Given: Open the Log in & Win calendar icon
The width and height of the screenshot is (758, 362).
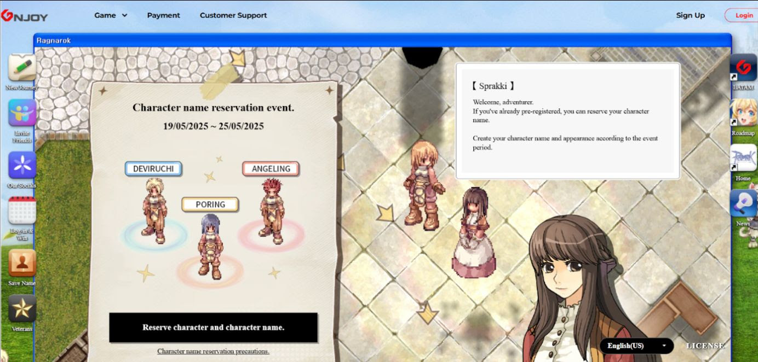Looking at the screenshot, I should [22, 211].
